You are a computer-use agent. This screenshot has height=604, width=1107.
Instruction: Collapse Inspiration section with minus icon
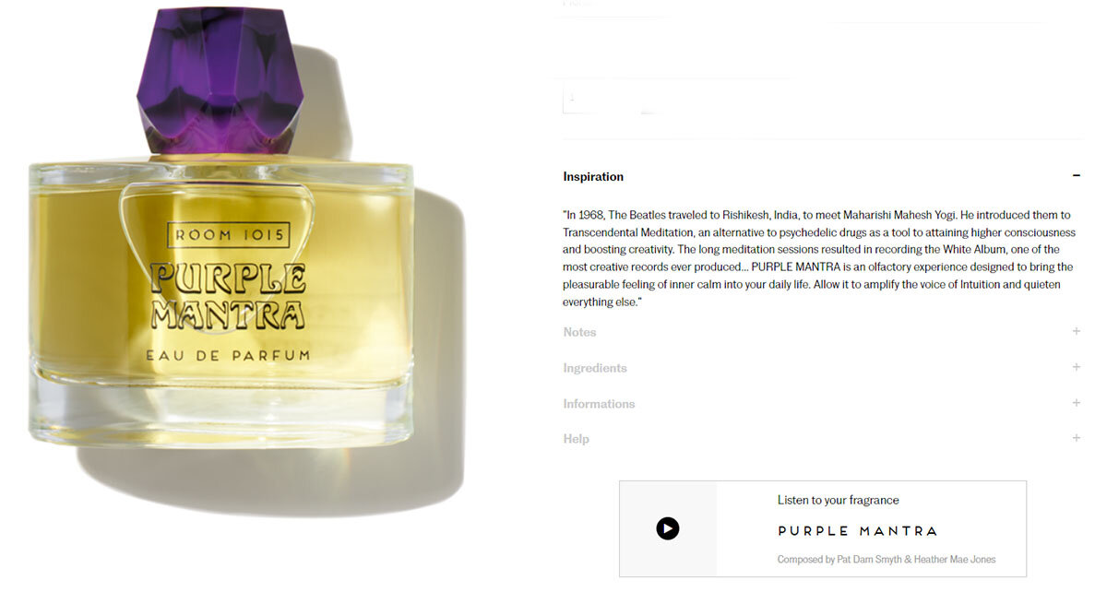point(1076,176)
